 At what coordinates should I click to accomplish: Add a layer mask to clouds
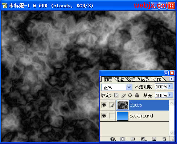click(x=123, y=139)
